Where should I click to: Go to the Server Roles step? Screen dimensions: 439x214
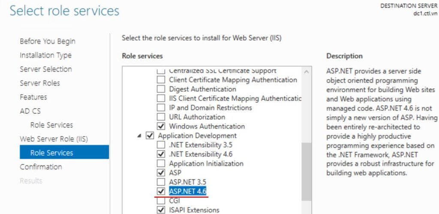click(40, 83)
